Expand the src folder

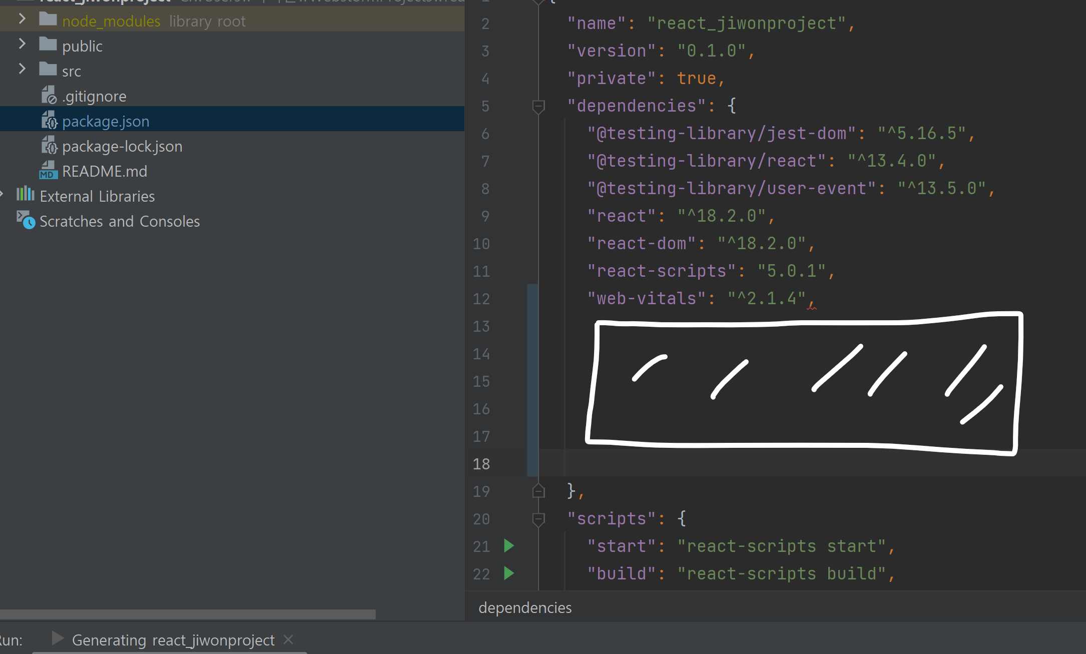pyautogui.click(x=22, y=69)
